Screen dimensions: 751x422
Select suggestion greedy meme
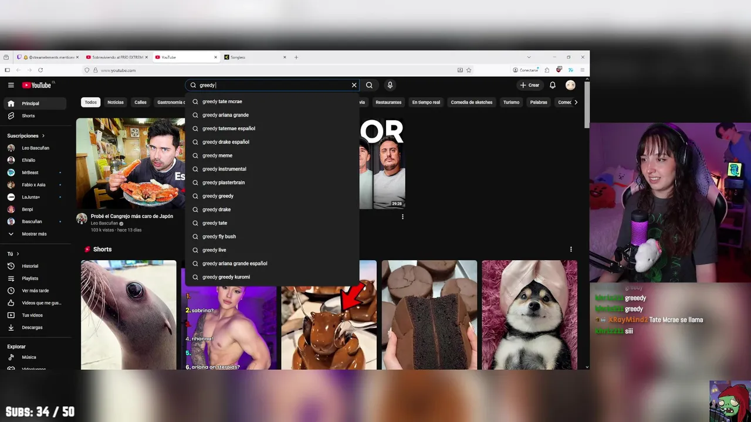(272, 155)
